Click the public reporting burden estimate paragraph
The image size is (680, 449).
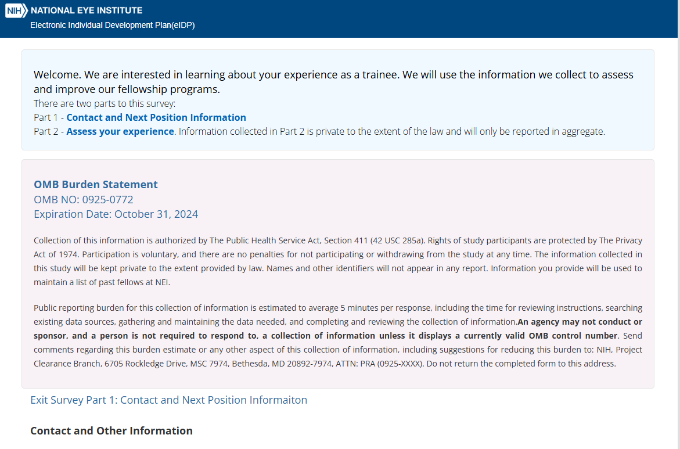tap(273, 308)
